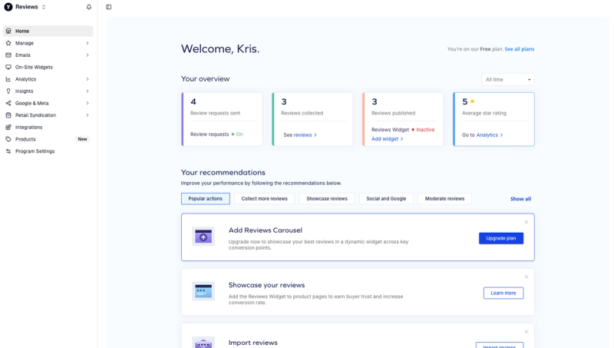Select the Moderate reviews tab
The image size is (614, 348).
444,199
